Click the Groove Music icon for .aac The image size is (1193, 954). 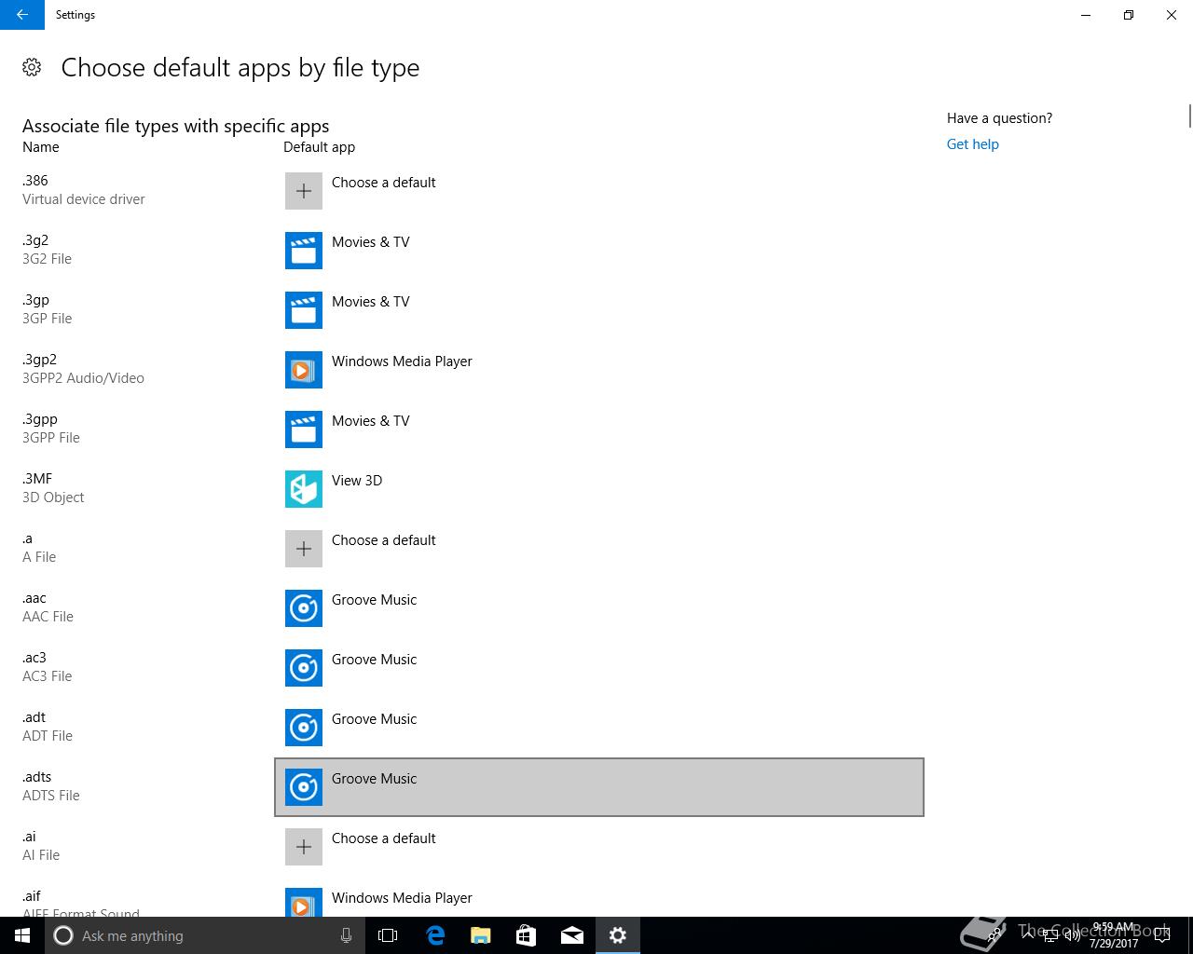click(x=304, y=608)
